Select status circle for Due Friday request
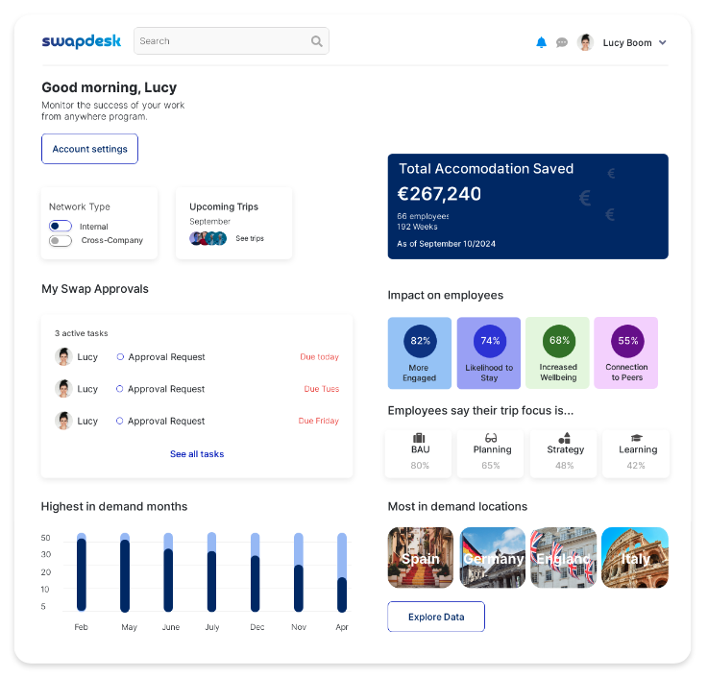 click(120, 421)
